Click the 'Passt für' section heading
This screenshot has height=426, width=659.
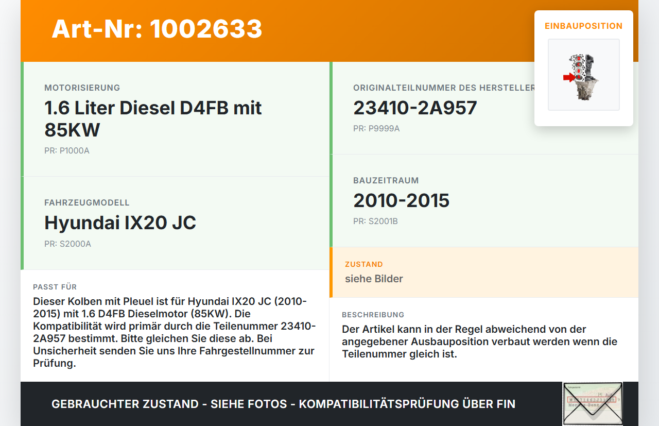pos(55,287)
